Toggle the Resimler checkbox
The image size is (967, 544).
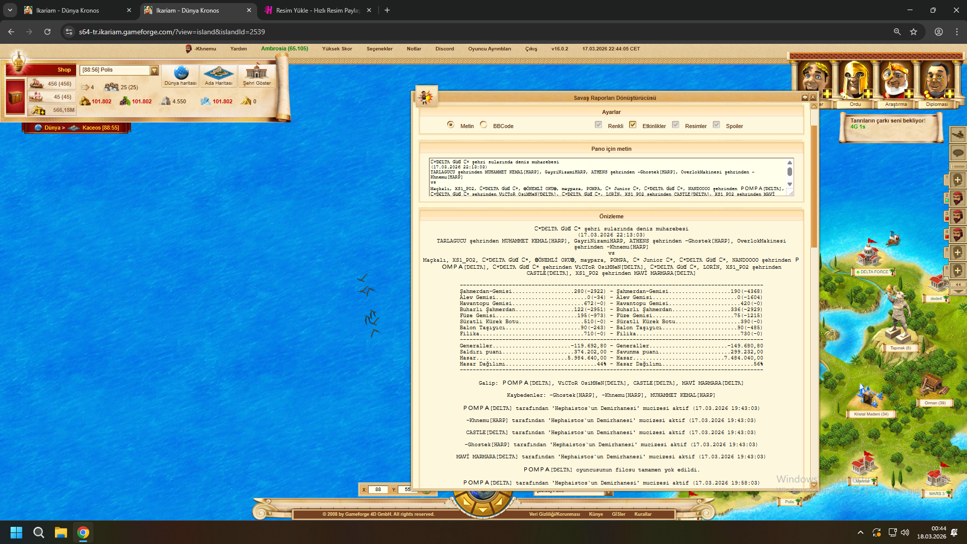tap(676, 125)
